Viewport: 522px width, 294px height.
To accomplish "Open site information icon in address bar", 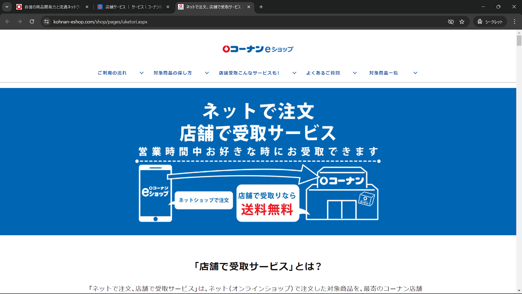I will [47, 22].
